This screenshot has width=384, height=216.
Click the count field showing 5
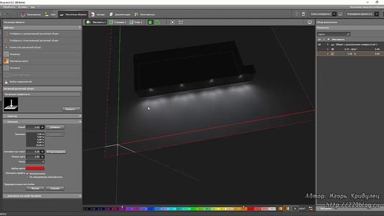point(35,161)
